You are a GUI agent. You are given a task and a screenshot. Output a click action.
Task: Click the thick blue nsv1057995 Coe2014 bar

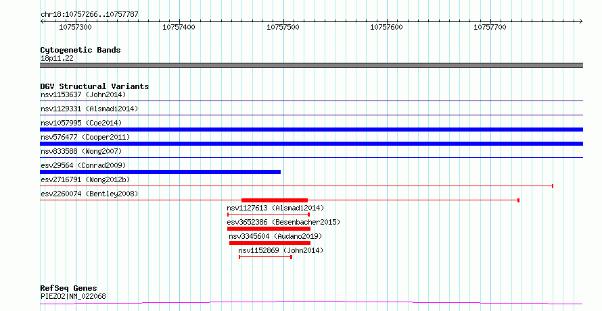(x=311, y=130)
